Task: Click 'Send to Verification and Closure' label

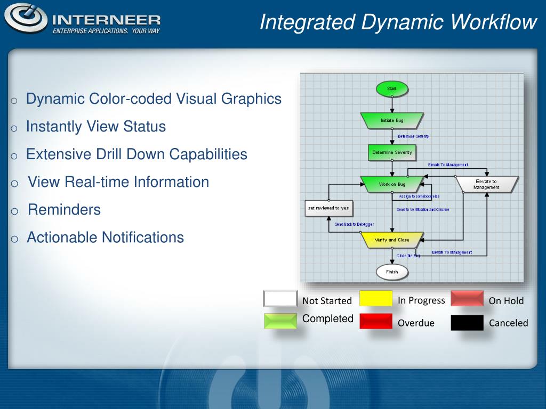Action: click(x=423, y=210)
